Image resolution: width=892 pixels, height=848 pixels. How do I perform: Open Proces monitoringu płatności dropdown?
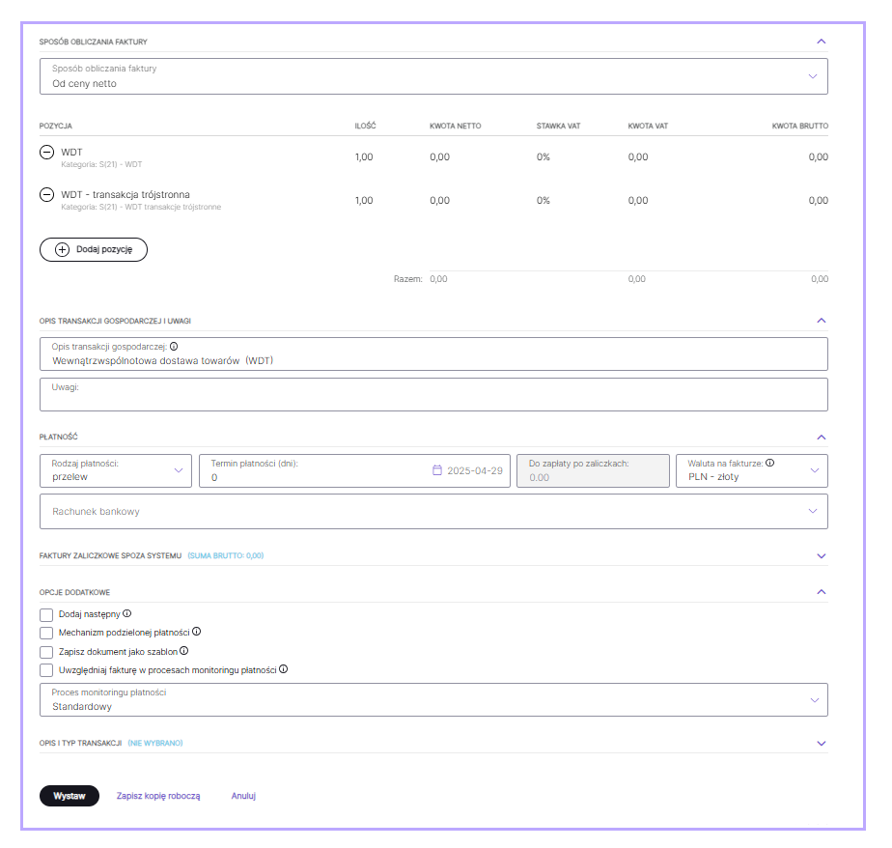(x=433, y=700)
